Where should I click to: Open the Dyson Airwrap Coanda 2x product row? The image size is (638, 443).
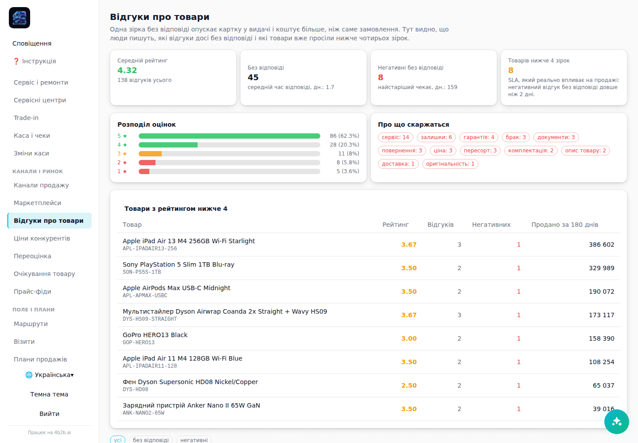[x=369, y=315]
